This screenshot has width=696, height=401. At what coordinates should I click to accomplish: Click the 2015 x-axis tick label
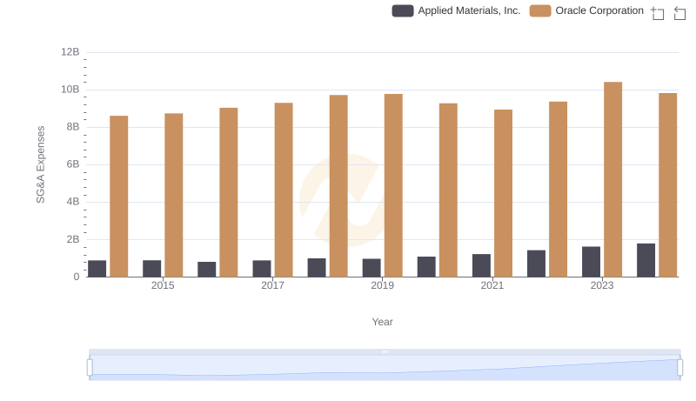163,285
